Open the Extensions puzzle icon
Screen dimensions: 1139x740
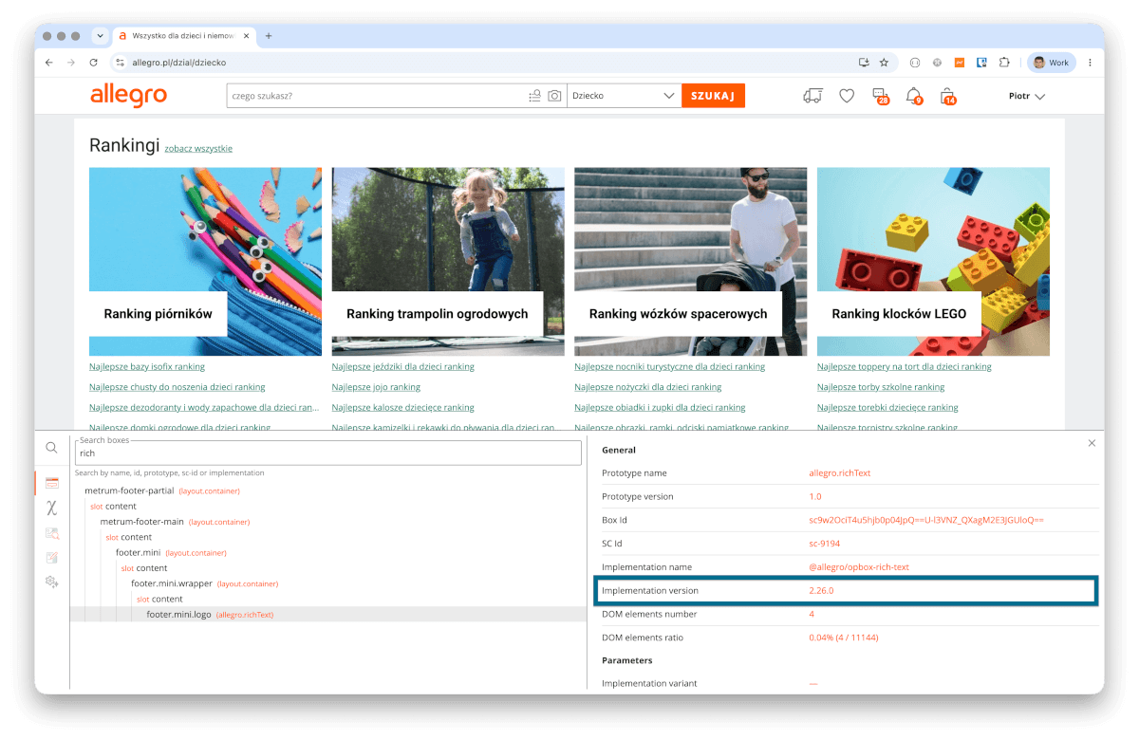coord(1004,63)
